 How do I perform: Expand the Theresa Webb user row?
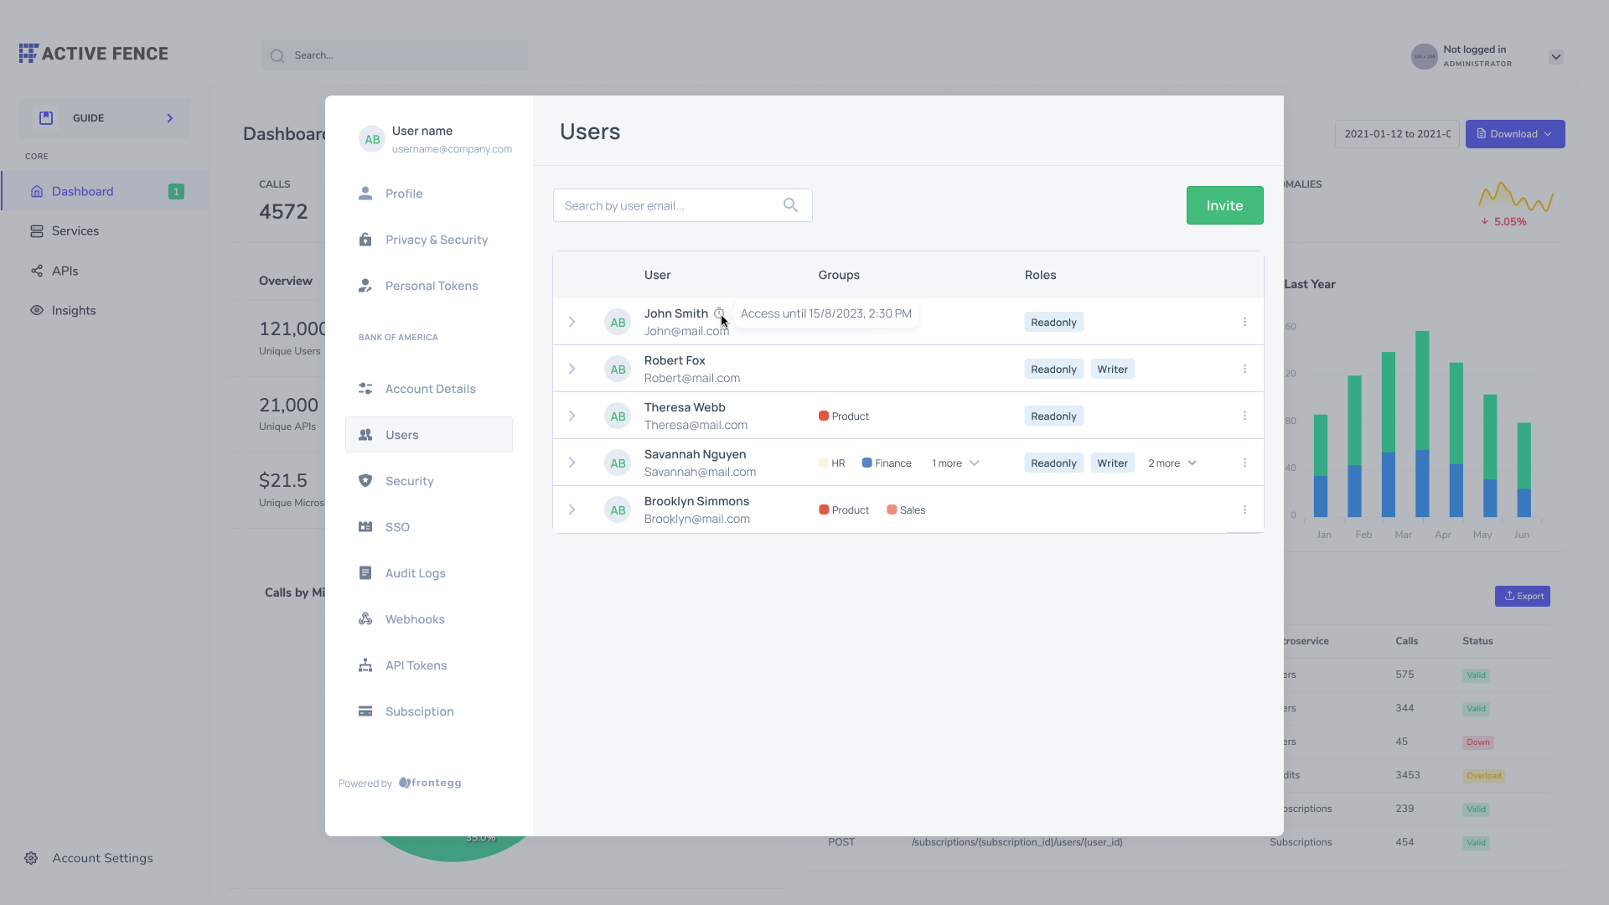coord(572,416)
